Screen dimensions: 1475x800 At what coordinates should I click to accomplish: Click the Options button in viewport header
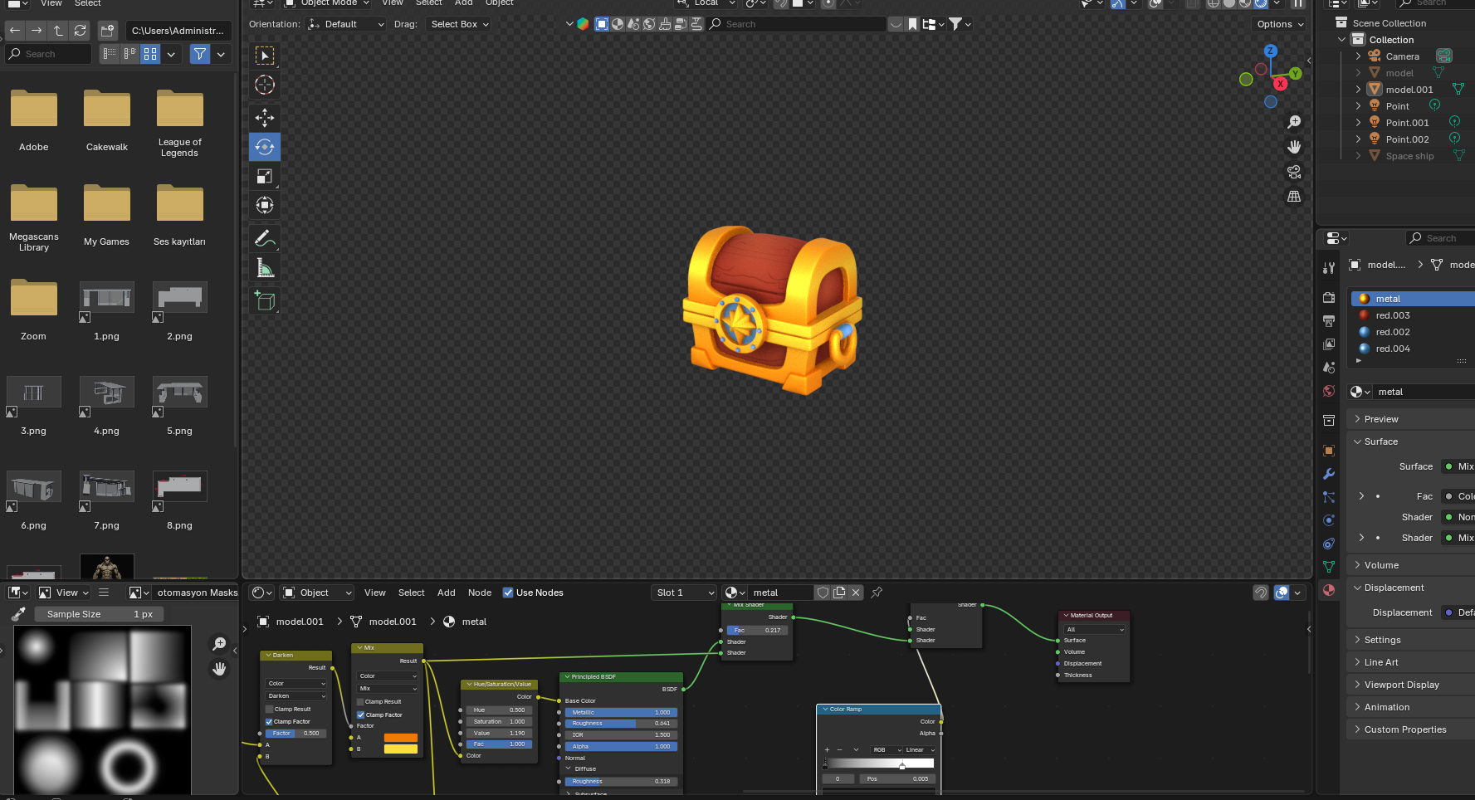click(1279, 24)
